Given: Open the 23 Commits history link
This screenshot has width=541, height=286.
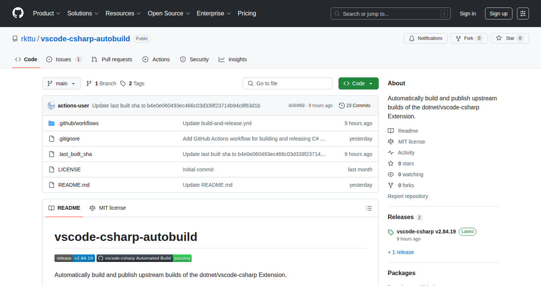Looking at the screenshot, I should [x=355, y=106].
